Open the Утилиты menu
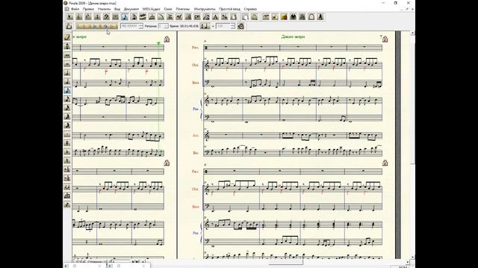 coord(105,9)
